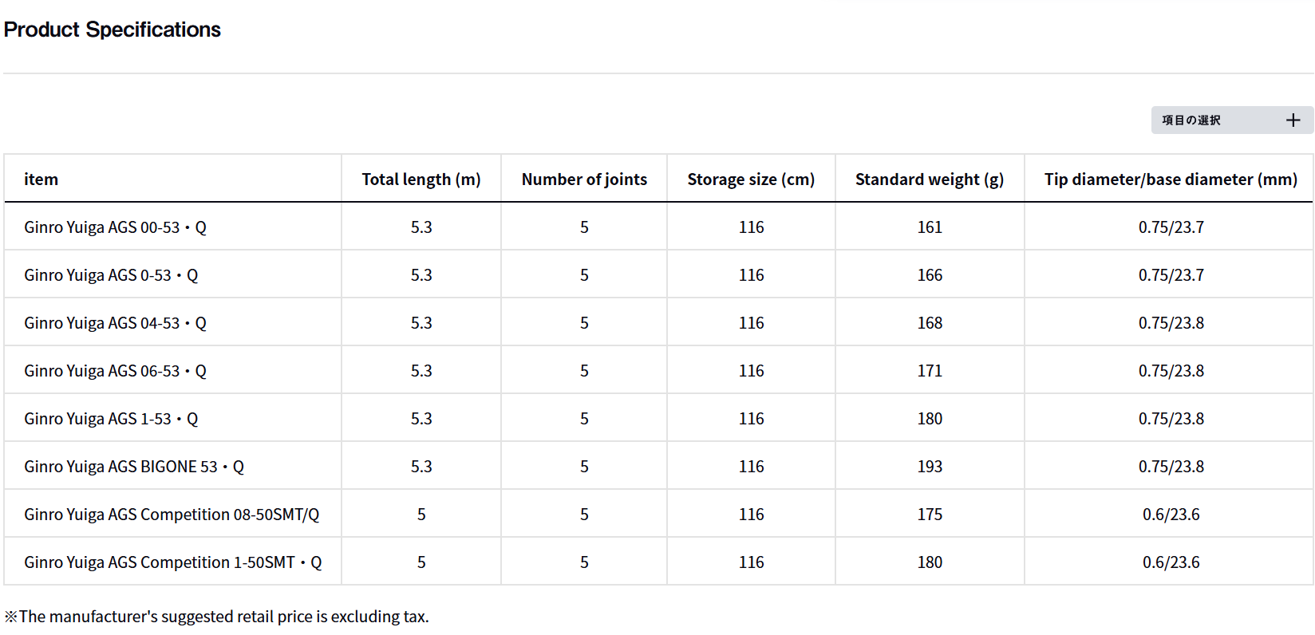Click the 'item' column header
Image resolution: width=1315 pixels, height=635 pixels.
click(41, 179)
